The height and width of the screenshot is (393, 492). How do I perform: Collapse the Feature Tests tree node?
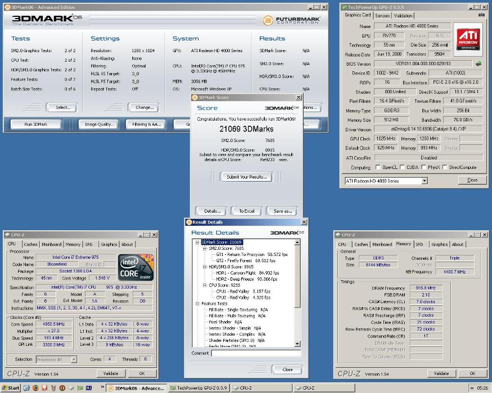(x=197, y=304)
